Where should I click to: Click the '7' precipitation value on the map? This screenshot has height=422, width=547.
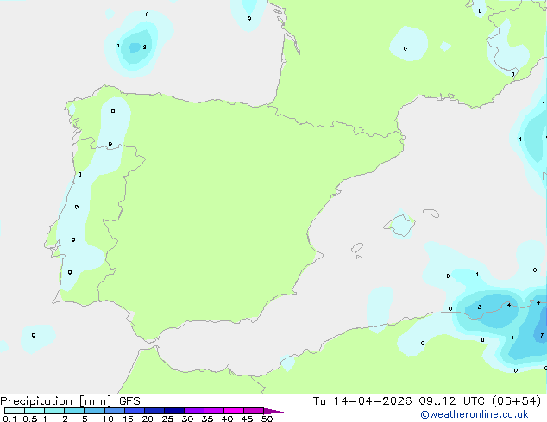click(x=542, y=335)
